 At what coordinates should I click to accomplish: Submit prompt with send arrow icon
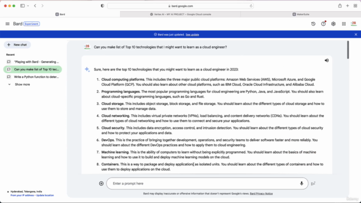(x=313, y=183)
